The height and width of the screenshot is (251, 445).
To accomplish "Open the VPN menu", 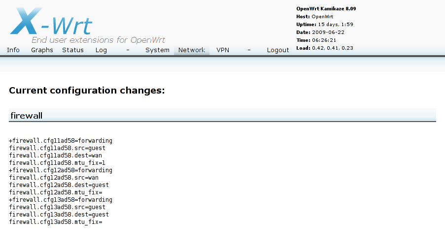I will coord(223,50).
